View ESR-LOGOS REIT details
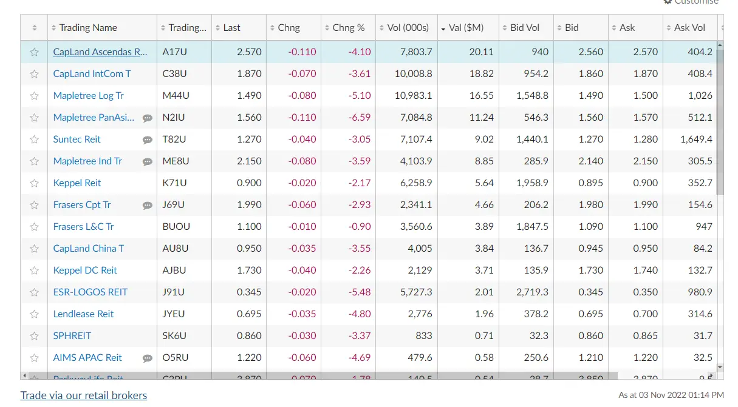 pyautogui.click(x=91, y=292)
